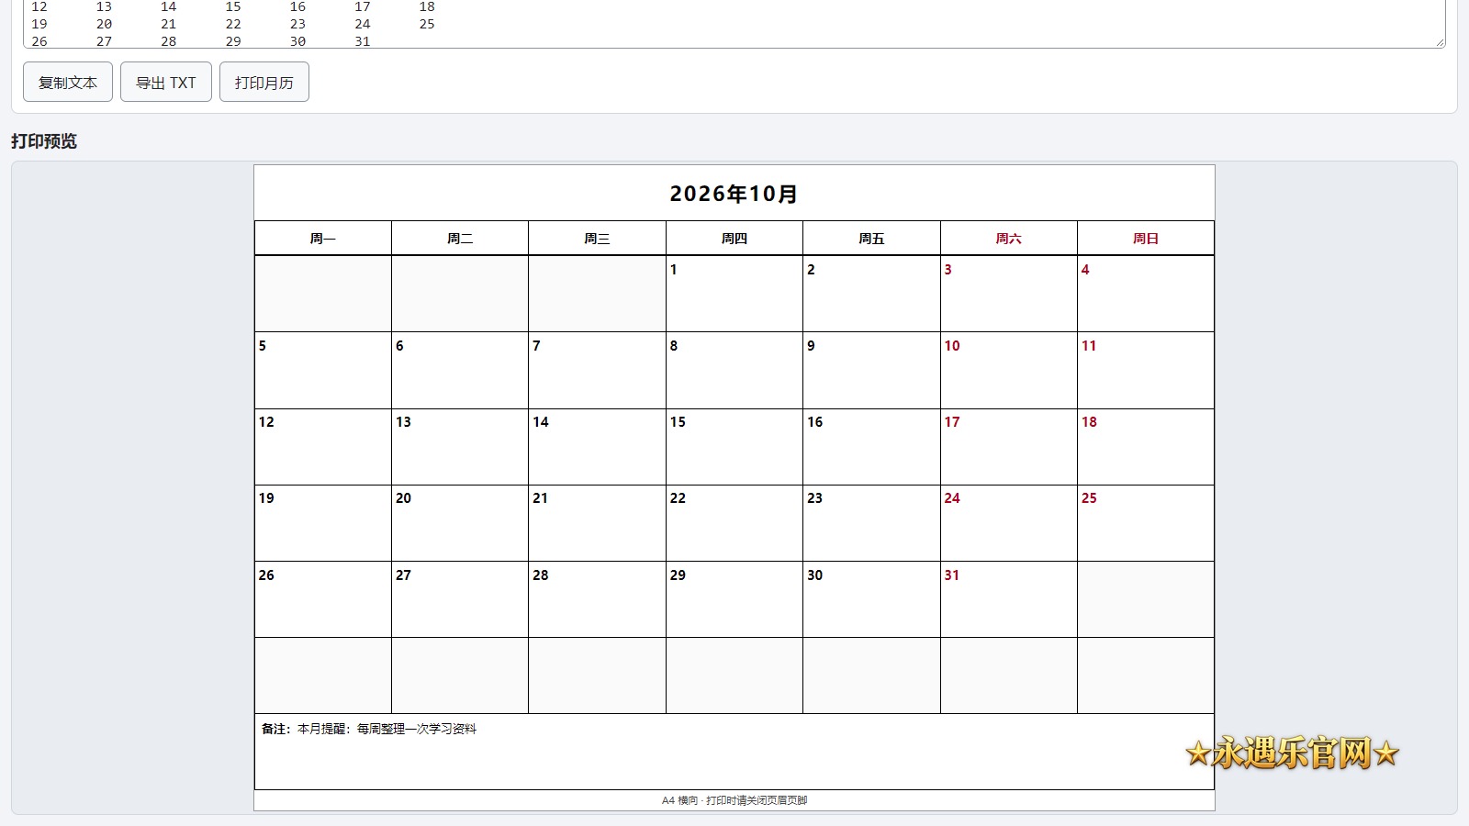This screenshot has width=1469, height=826.
Task: Grab the textarea resize handle corner
Action: (1440, 42)
